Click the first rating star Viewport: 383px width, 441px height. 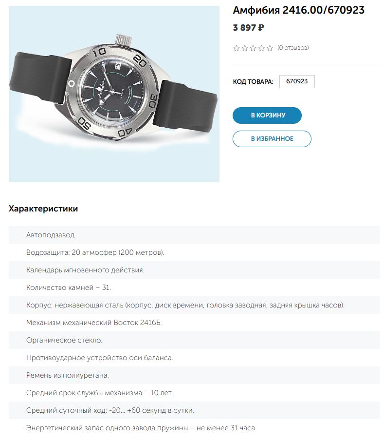click(x=237, y=48)
